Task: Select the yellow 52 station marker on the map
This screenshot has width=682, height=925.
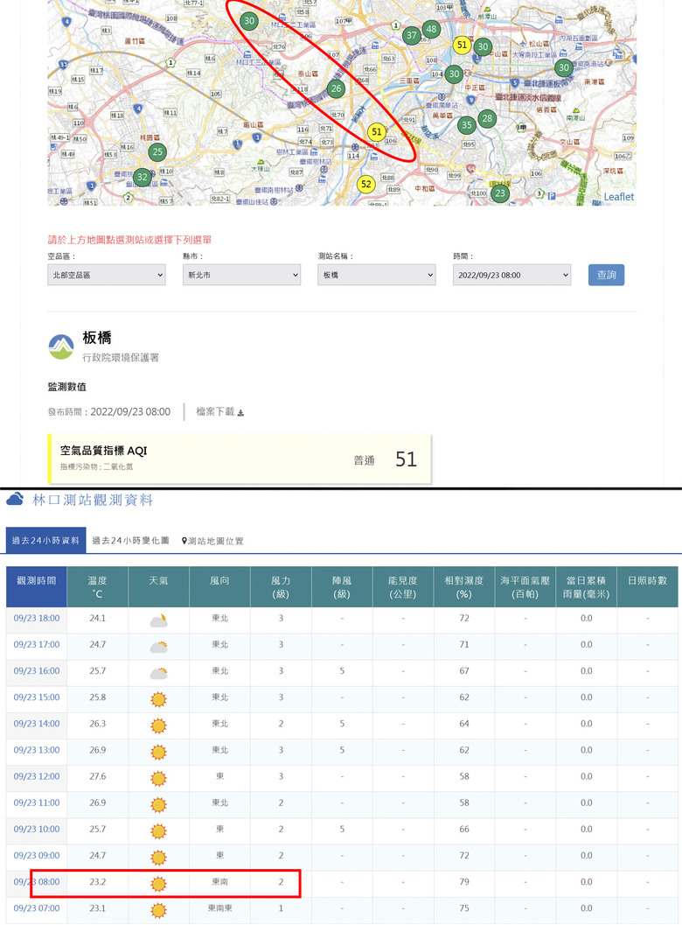Action: pyautogui.click(x=366, y=184)
